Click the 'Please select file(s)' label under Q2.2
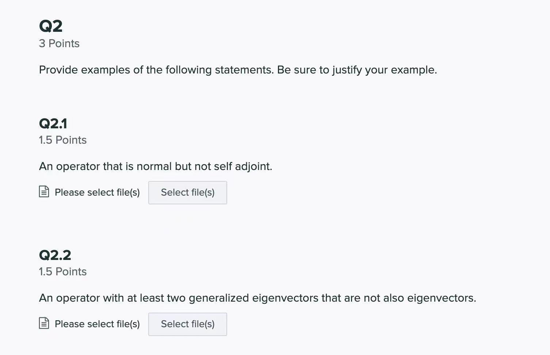This screenshot has width=550, height=355. point(97,324)
